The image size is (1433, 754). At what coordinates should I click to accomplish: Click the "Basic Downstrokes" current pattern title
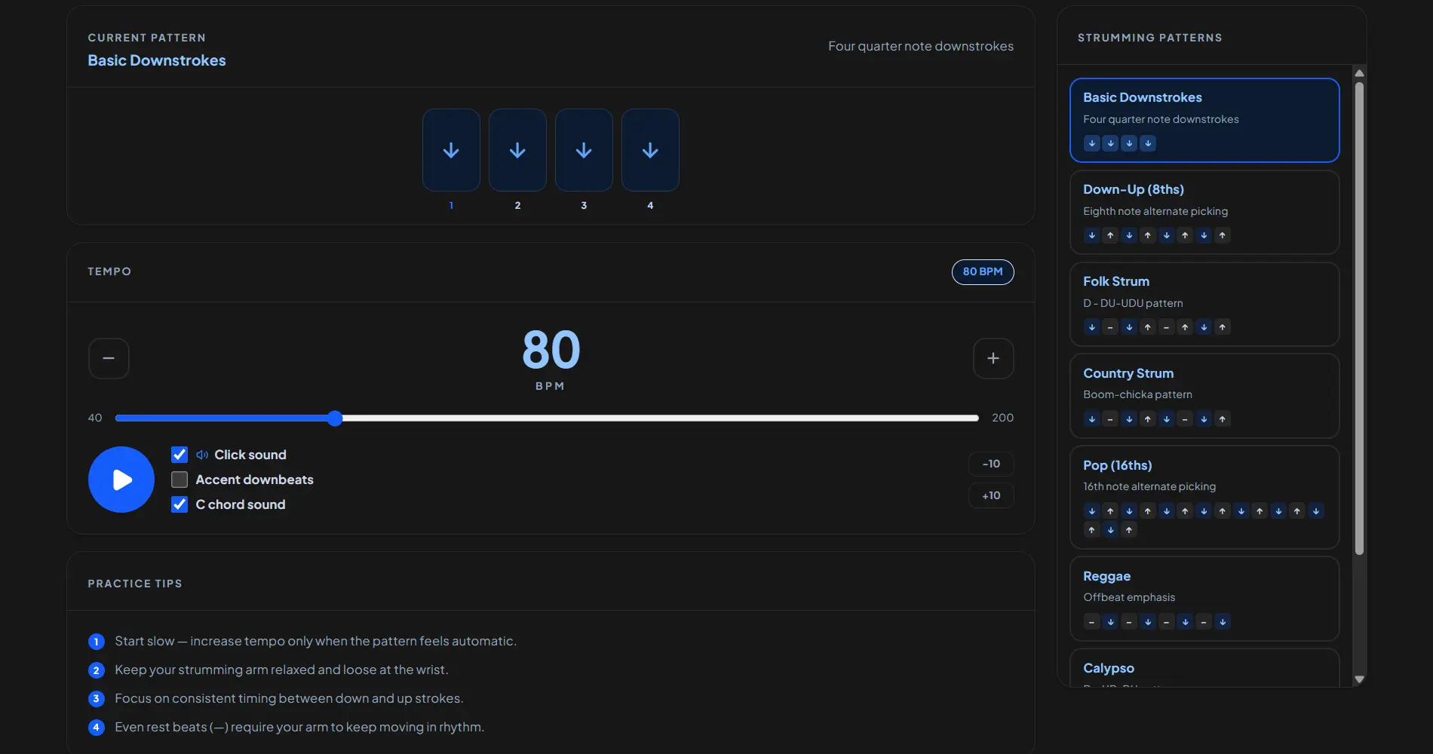click(157, 60)
